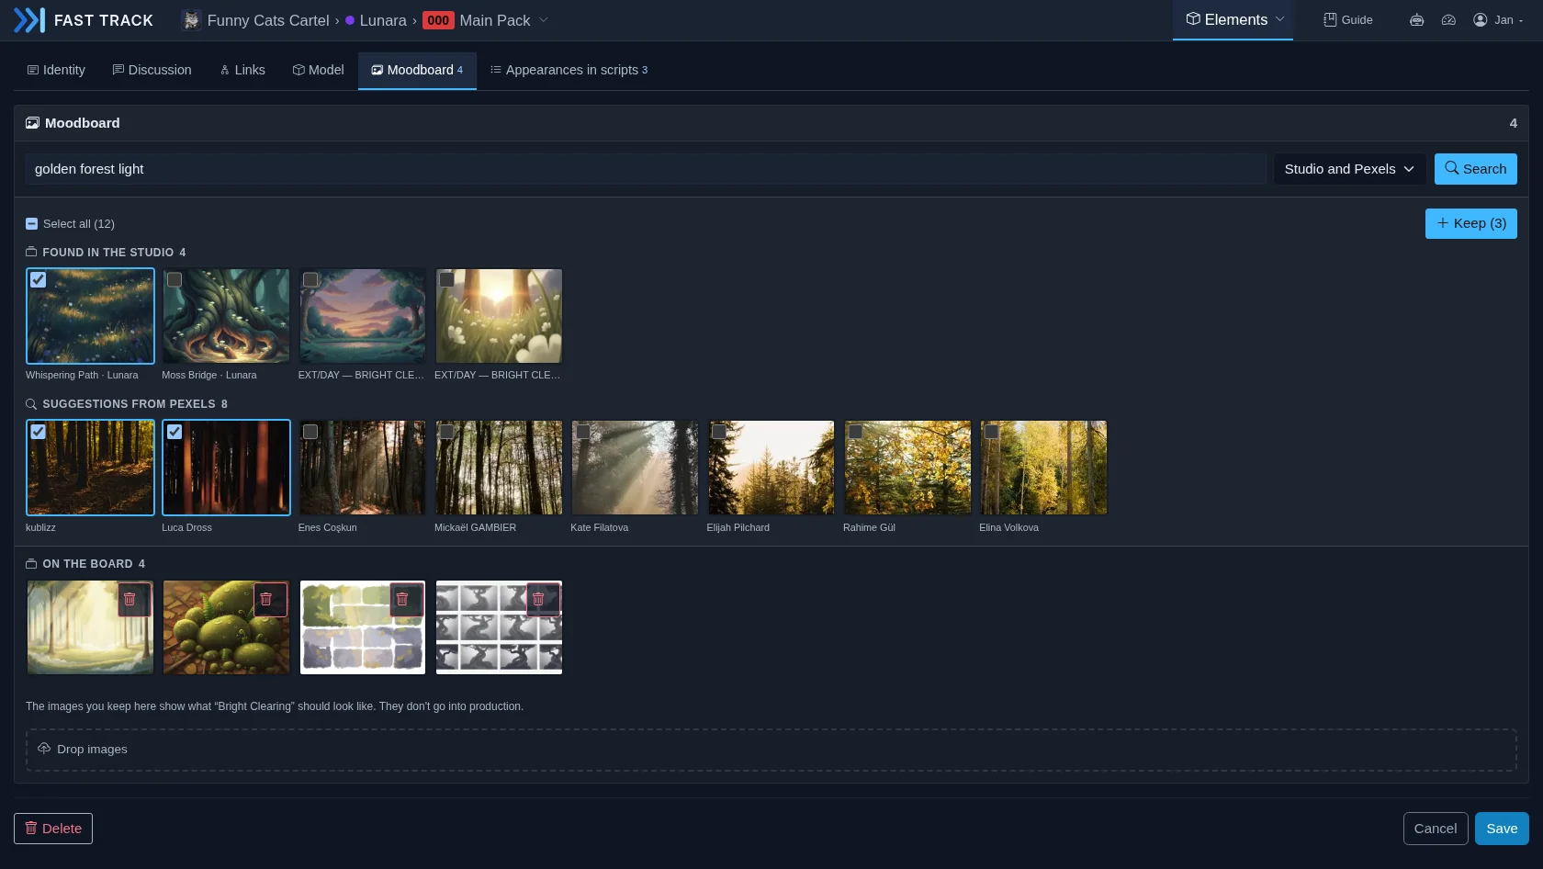Open the Rahime Gül autumn trees photo
Viewport: 1543px width, 869px height.
[x=907, y=468]
